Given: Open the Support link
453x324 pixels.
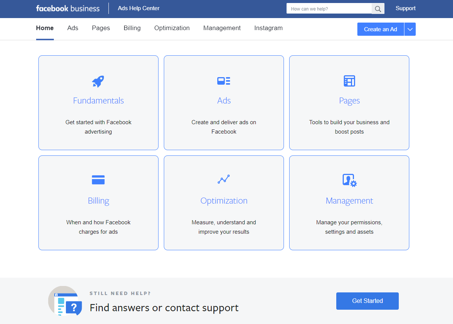Looking at the screenshot, I should click(x=406, y=8).
